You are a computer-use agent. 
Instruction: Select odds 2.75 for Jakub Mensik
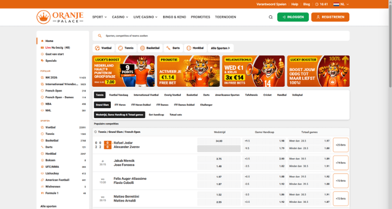219,159
